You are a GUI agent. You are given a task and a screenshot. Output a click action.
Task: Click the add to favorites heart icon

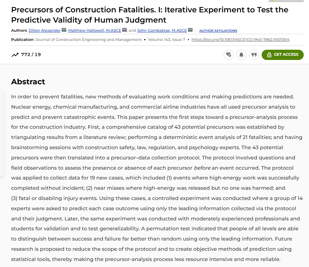coord(228,55)
